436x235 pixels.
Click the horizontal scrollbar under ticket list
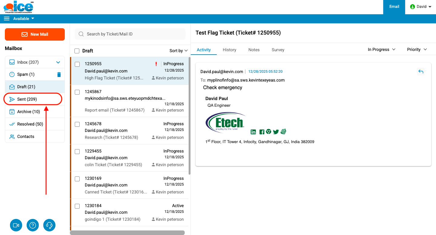point(127,233)
